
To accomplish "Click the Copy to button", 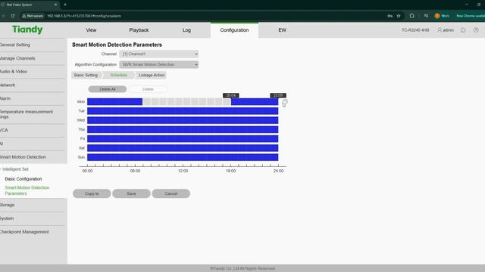I will pos(92,193).
